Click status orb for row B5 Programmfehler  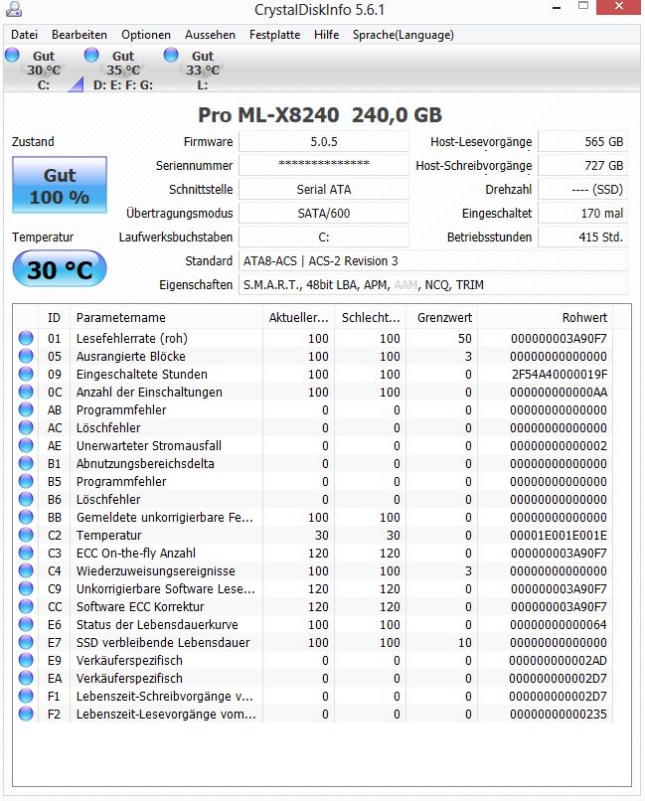[x=26, y=481]
